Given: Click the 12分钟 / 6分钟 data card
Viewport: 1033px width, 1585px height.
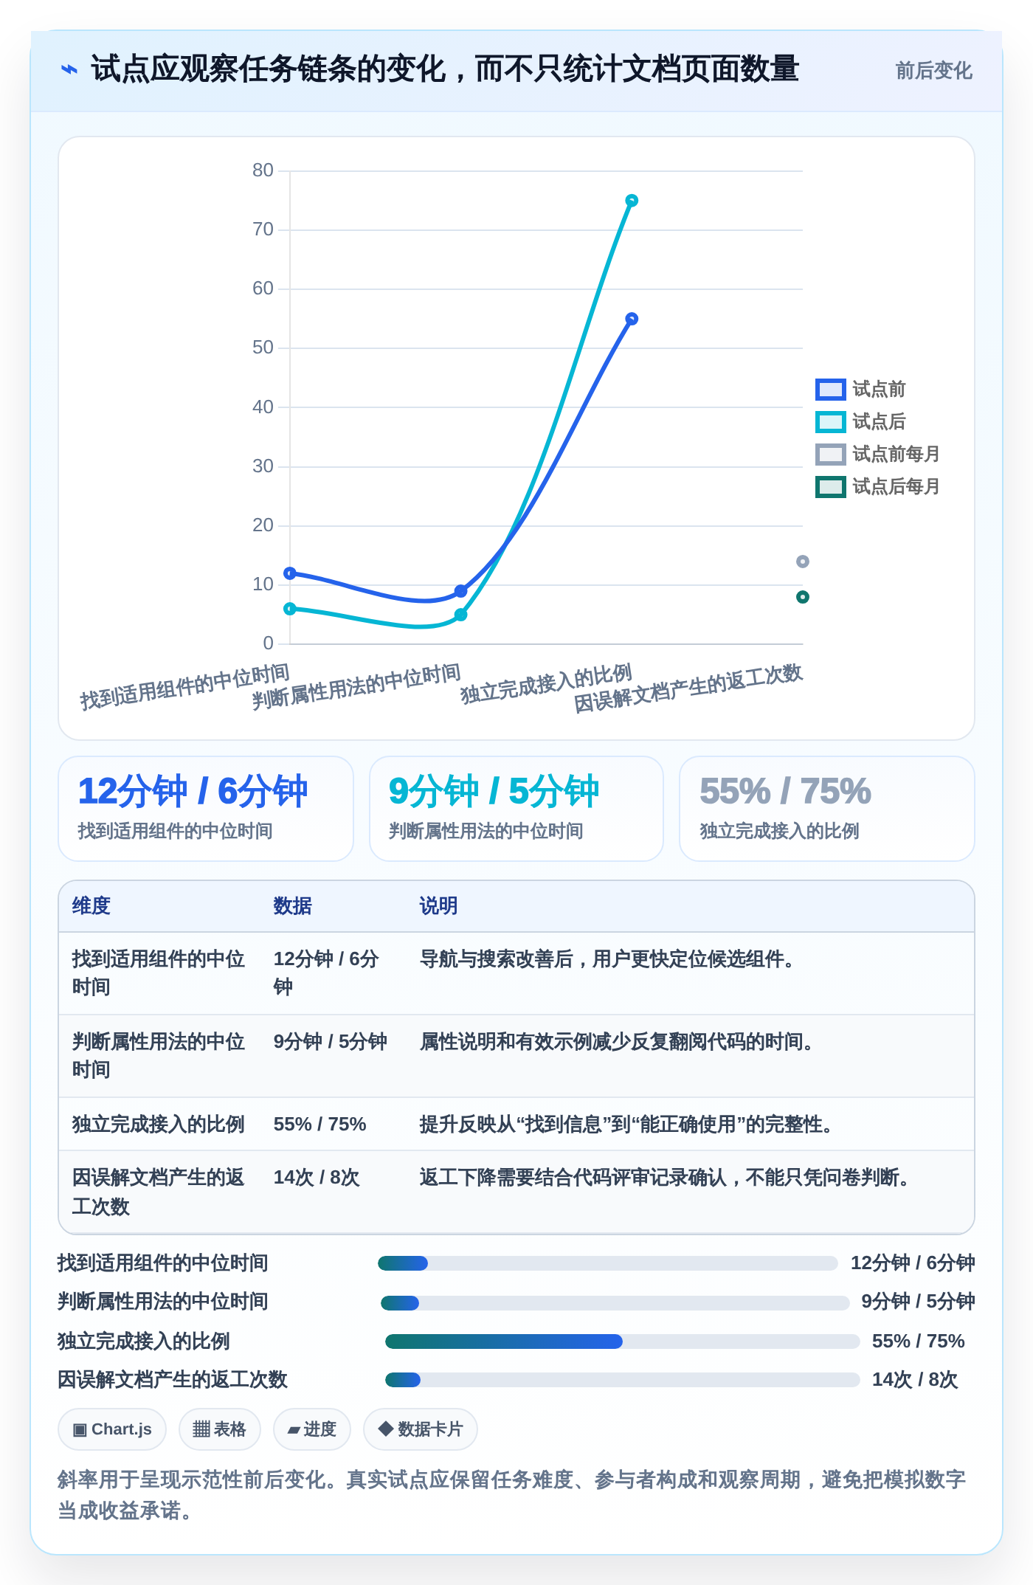Looking at the screenshot, I should click(x=206, y=809).
